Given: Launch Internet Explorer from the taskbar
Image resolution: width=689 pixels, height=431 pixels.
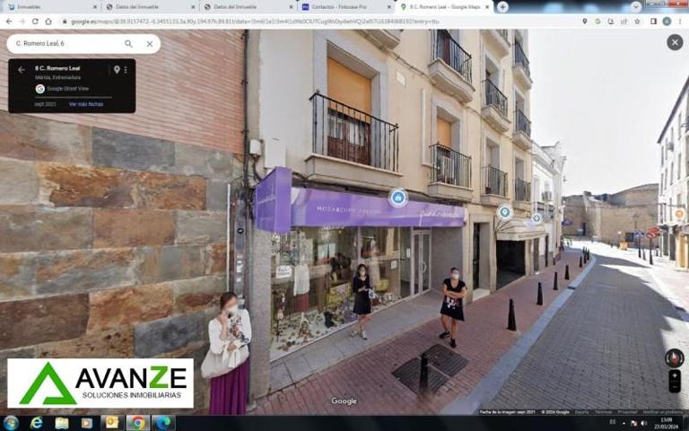Looking at the screenshot, I should 36,423.
